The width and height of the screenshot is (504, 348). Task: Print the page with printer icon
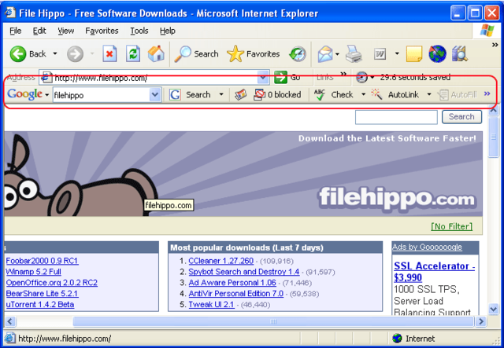point(354,54)
